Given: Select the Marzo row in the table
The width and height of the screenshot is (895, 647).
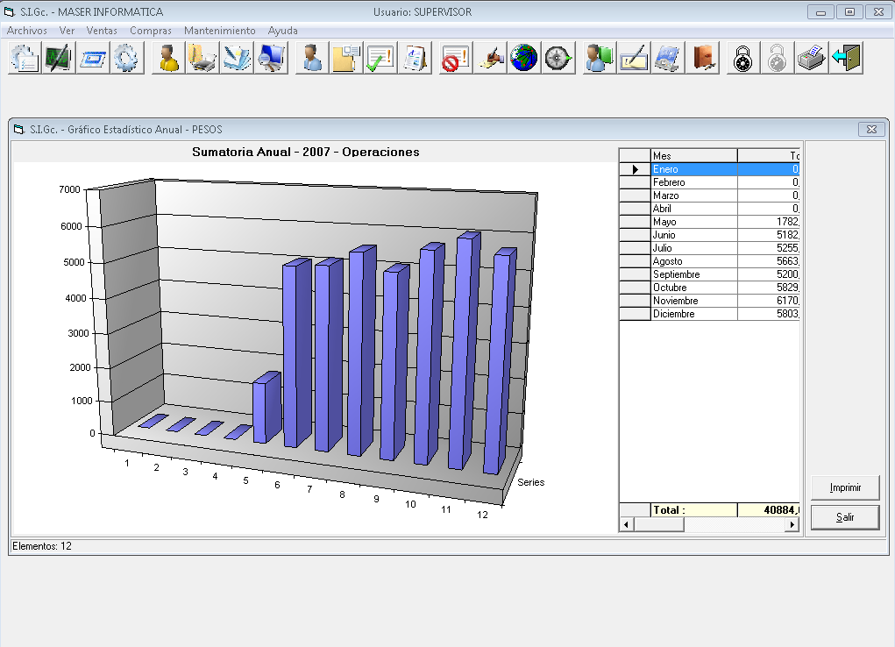Looking at the screenshot, I should [709, 196].
